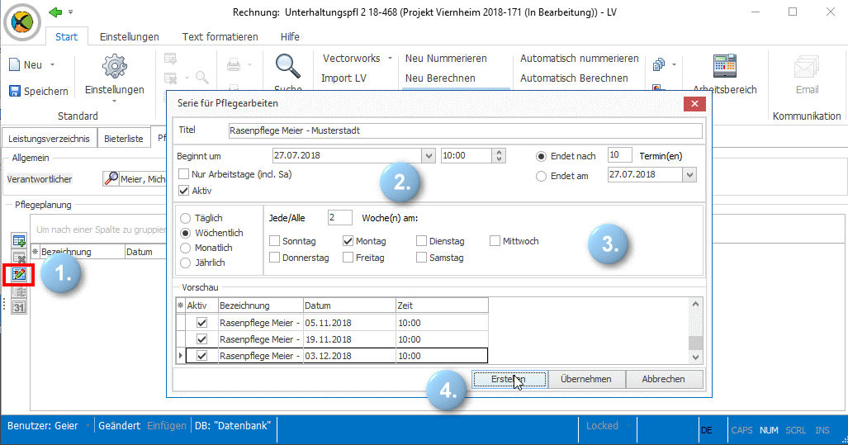Click the delete row icon in Pflegeplanung
The image size is (848, 445).
point(19,258)
